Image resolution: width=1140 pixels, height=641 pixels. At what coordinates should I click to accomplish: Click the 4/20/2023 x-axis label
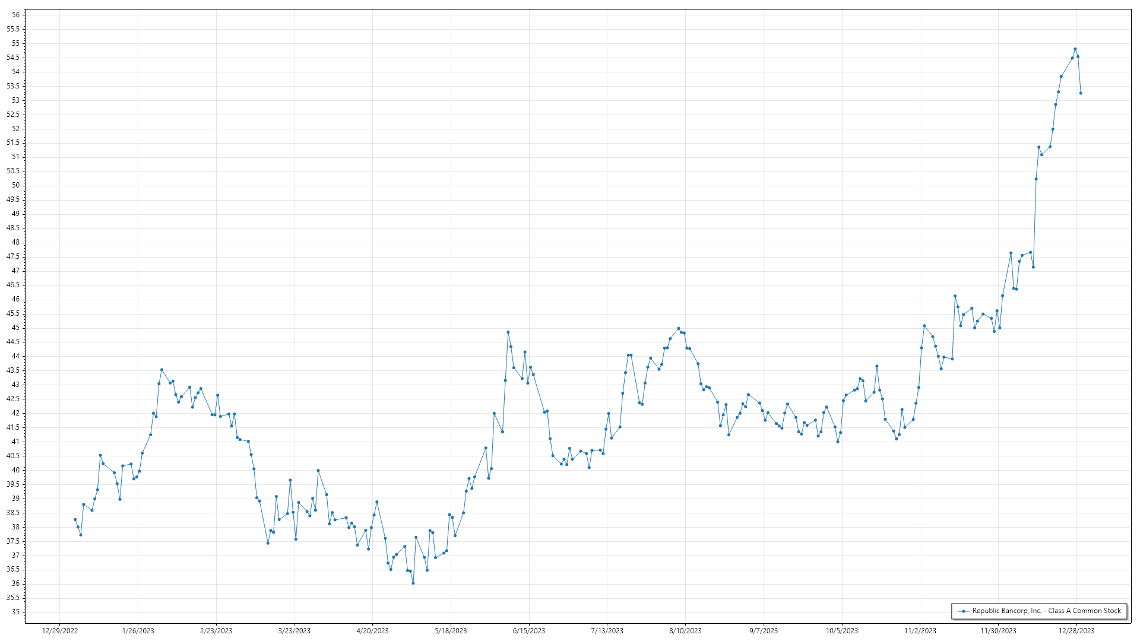tap(372, 630)
